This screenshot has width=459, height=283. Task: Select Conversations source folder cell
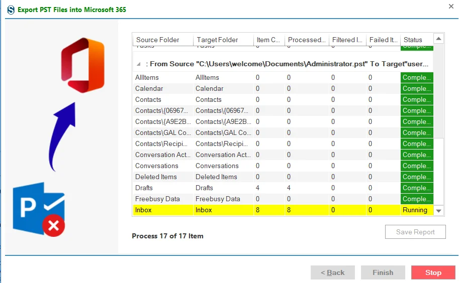pos(163,166)
